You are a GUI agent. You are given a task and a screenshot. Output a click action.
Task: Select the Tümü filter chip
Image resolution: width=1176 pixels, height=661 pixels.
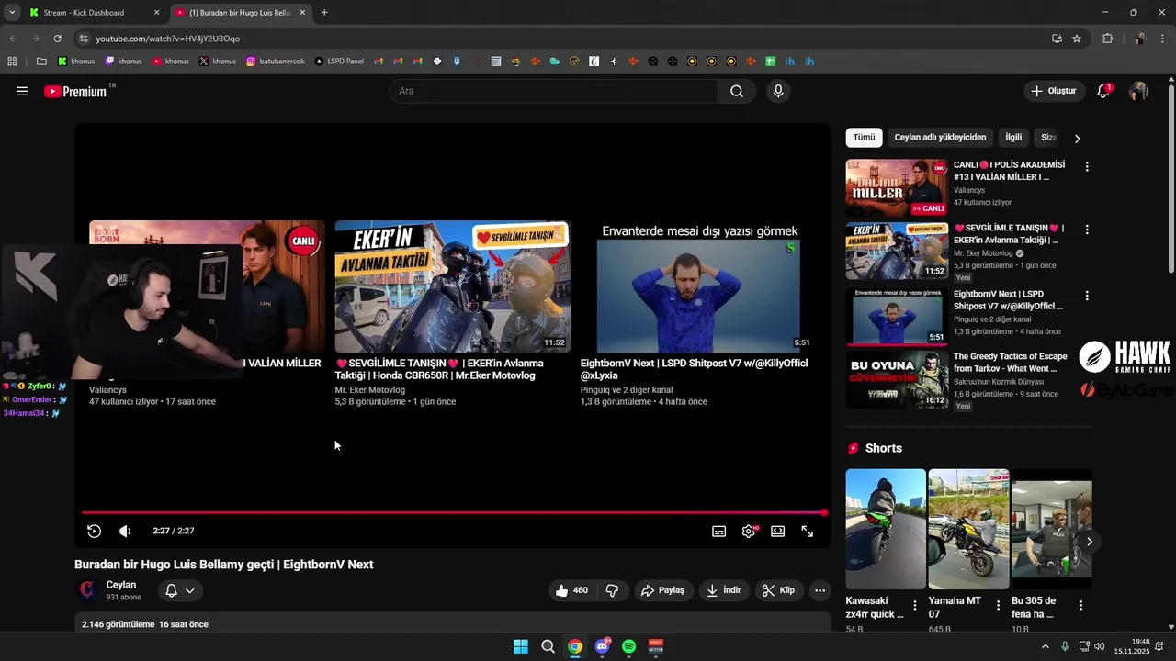pos(864,138)
